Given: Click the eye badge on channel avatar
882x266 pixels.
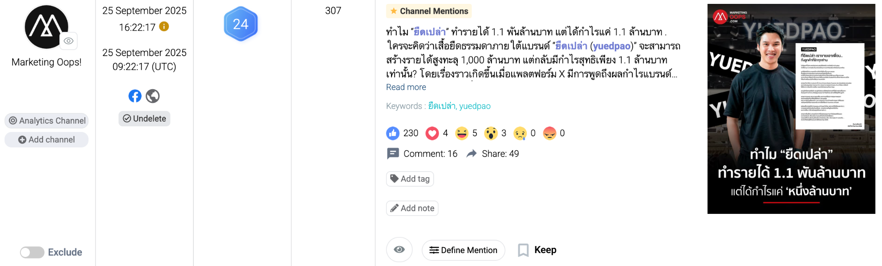Looking at the screenshot, I should [68, 41].
